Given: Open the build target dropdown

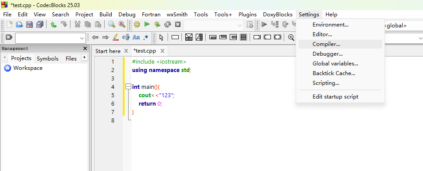Looking at the screenshot, I should (x=213, y=25).
